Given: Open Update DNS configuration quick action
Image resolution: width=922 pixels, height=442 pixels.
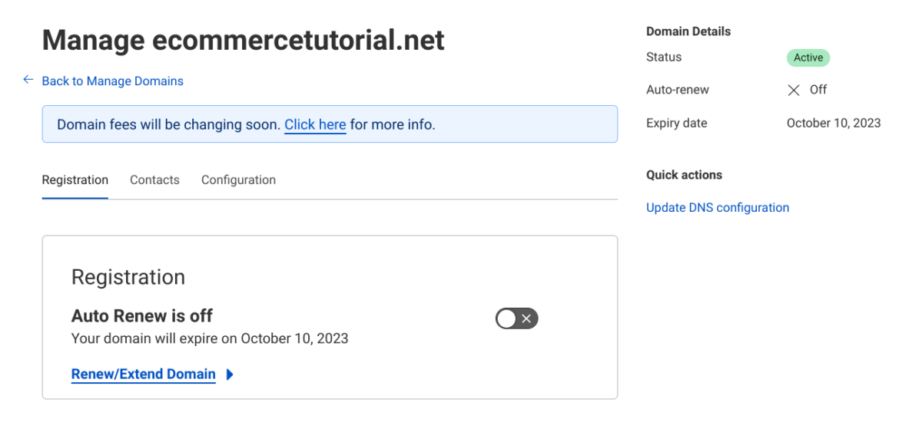Looking at the screenshot, I should 718,208.
